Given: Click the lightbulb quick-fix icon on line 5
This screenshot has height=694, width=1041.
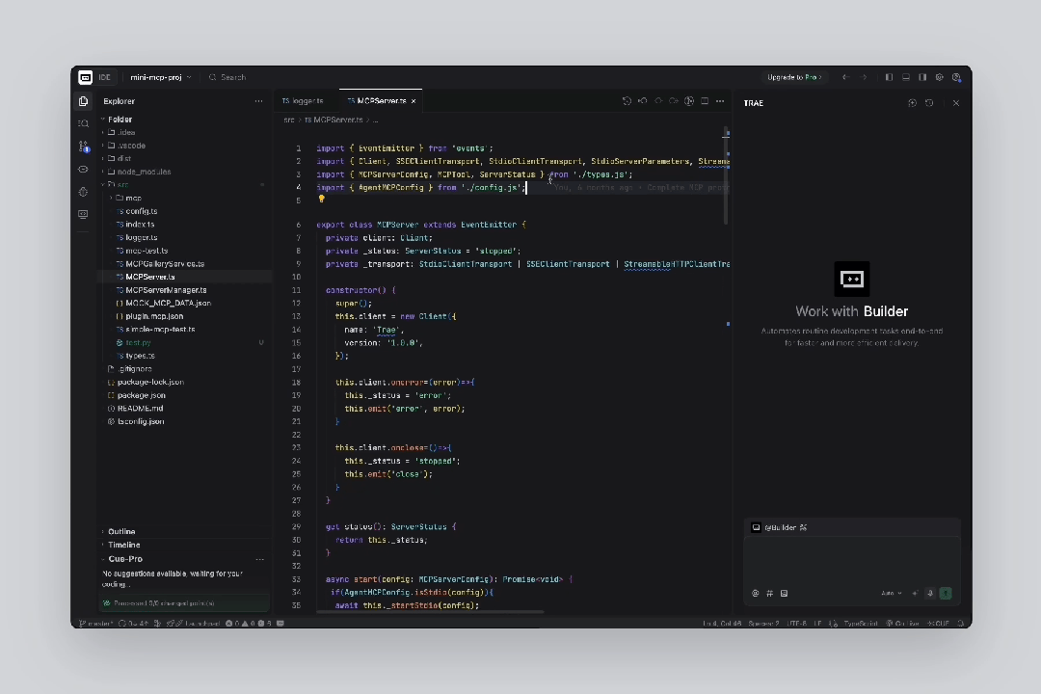Looking at the screenshot, I should pos(321,200).
